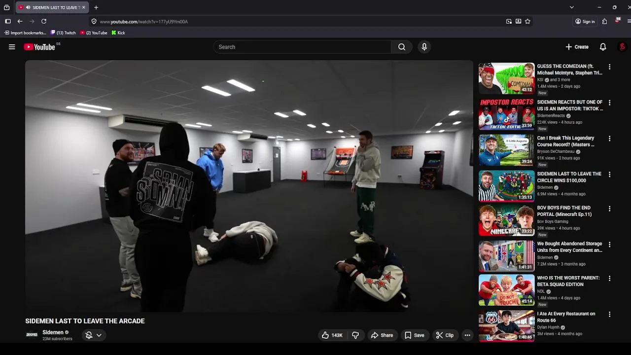Open the Kick bookmark
631x355 pixels.
coord(118,33)
